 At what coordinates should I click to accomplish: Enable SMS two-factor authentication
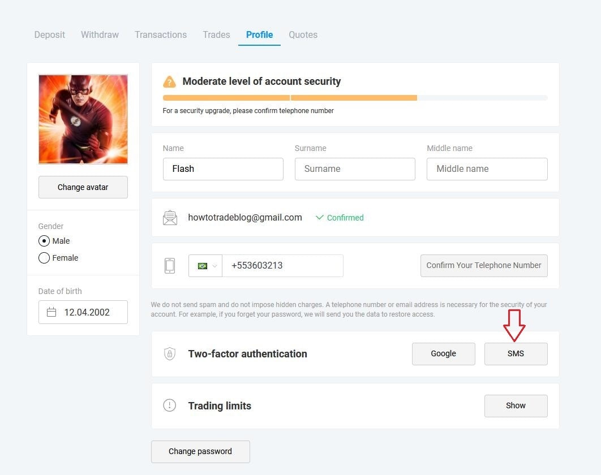(516, 353)
